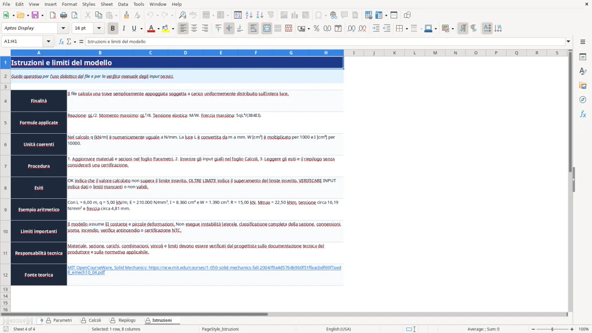Open the font name dropdown
Image resolution: width=592 pixels, height=333 pixels.
coord(63,29)
